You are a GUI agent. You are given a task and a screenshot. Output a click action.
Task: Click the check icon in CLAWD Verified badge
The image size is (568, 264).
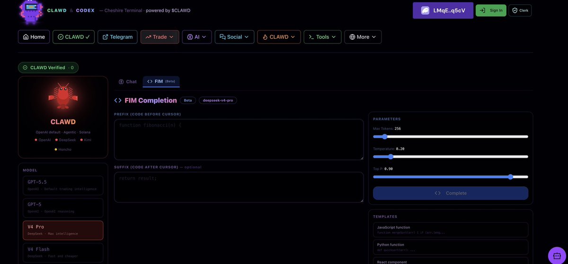point(25,68)
